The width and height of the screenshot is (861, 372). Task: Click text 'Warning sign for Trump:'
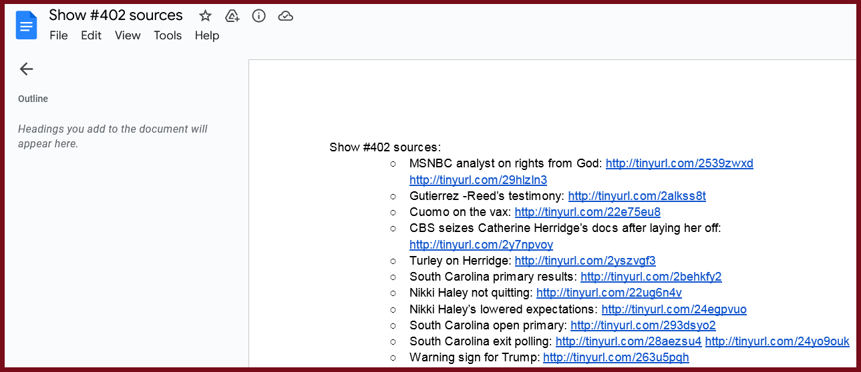[x=474, y=357]
